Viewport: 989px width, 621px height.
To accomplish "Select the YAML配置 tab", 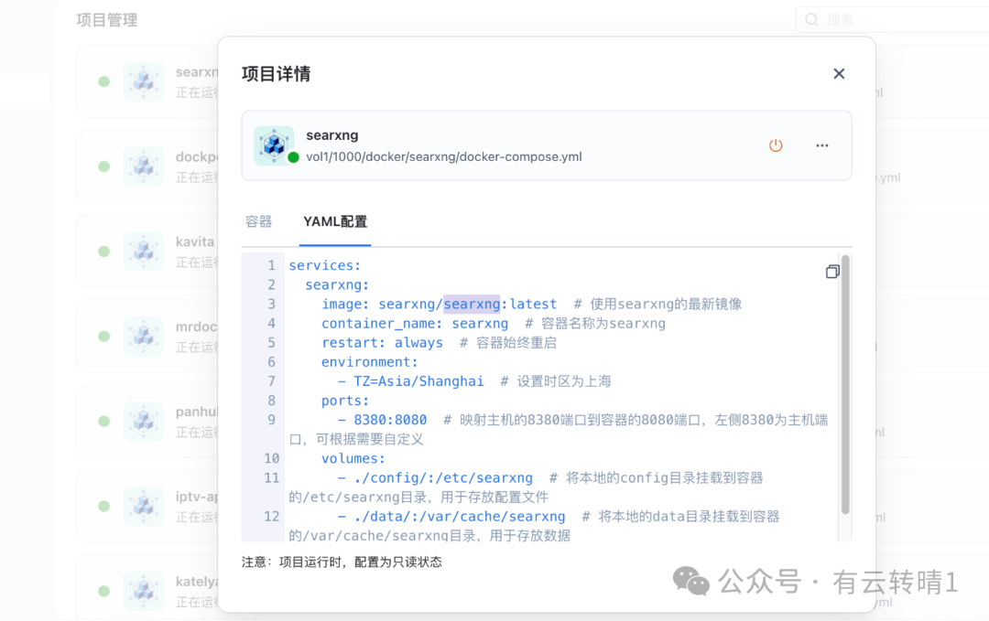I will point(335,221).
